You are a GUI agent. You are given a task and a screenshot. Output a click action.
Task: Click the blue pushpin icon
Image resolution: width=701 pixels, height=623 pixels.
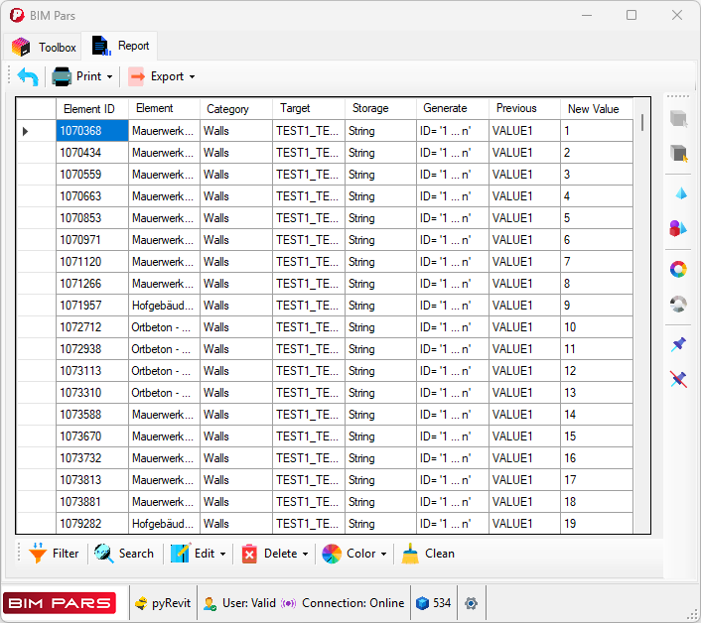(679, 344)
